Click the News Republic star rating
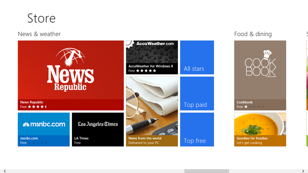This screenshot has width=308, height=173. coord(37,107)
